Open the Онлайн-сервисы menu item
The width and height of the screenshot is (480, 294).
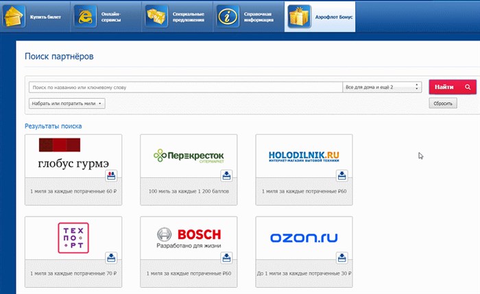[x=106, y=16]
